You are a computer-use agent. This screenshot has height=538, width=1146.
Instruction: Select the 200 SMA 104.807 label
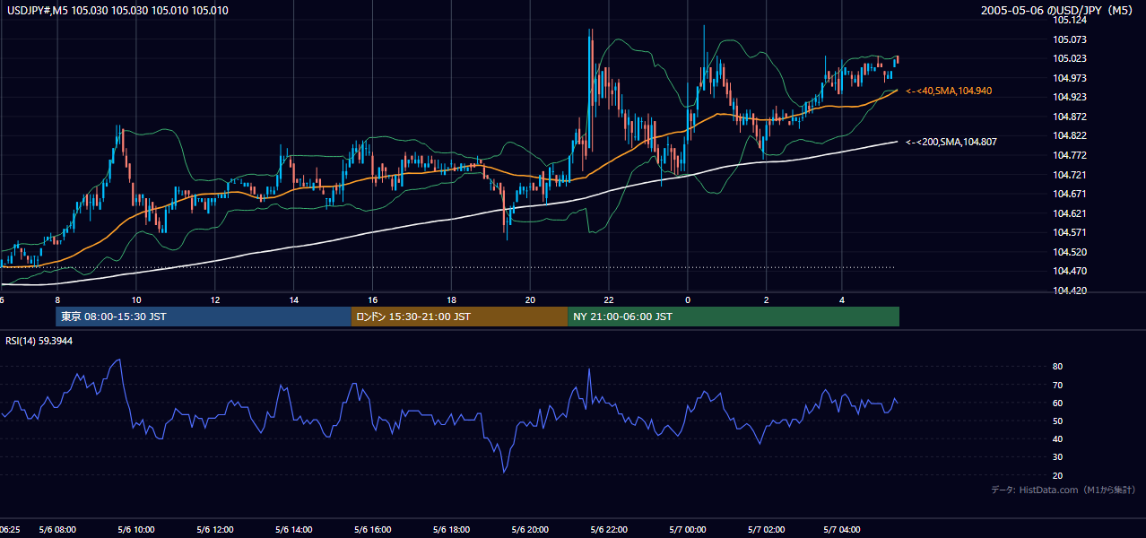(x=951, y=142)
